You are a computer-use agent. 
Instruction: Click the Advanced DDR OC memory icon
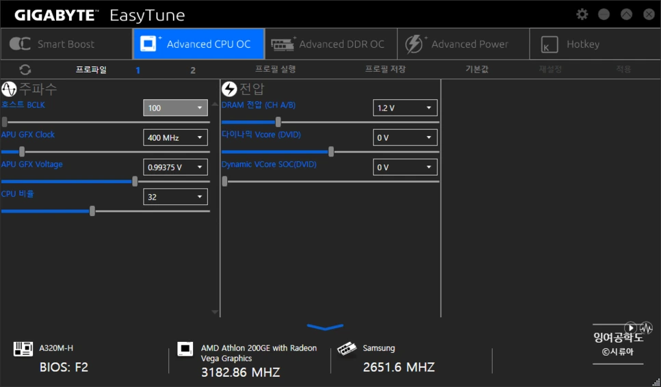pos(283,44)
